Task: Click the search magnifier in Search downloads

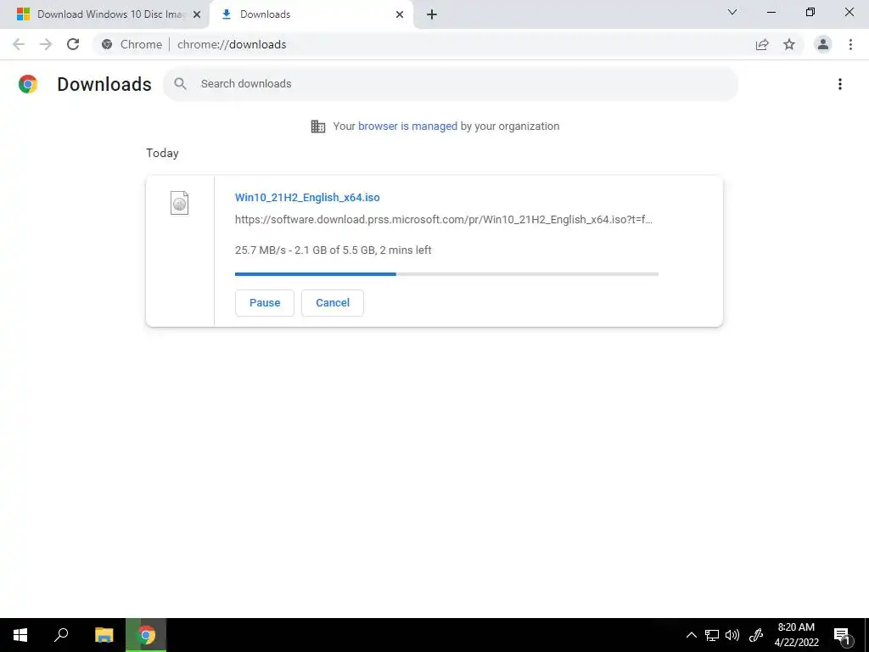Action: [180, 84]
